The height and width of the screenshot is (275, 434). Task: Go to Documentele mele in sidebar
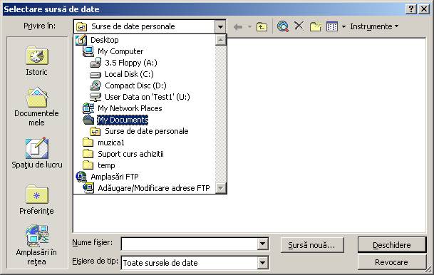pyautogui.click(x=36, y=107)
